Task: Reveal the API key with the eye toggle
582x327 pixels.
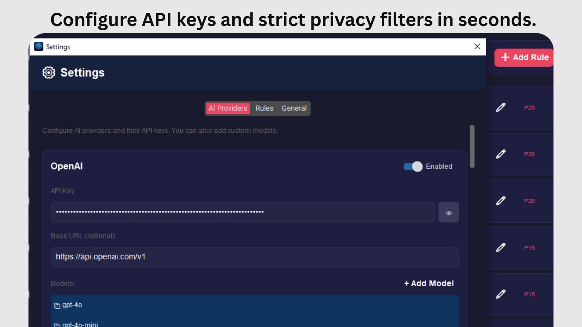Action: 449,212
